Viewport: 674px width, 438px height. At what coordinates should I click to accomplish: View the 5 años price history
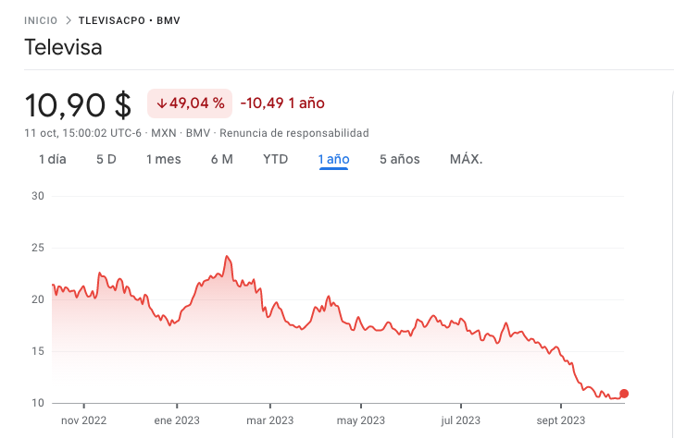[x=400, y=159]
